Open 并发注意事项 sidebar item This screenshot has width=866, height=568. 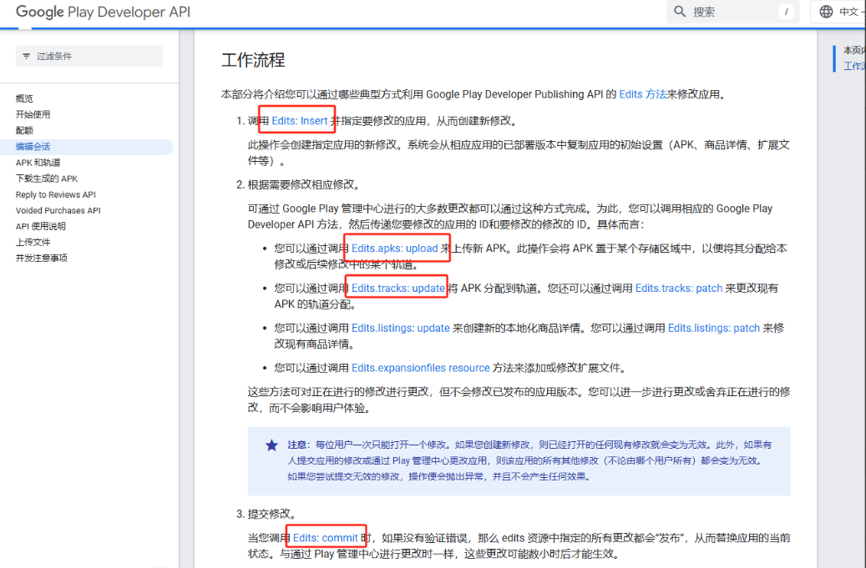tap(42, 258)
